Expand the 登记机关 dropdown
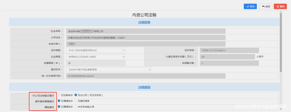291x112 pixels. [x=109, y=70]
